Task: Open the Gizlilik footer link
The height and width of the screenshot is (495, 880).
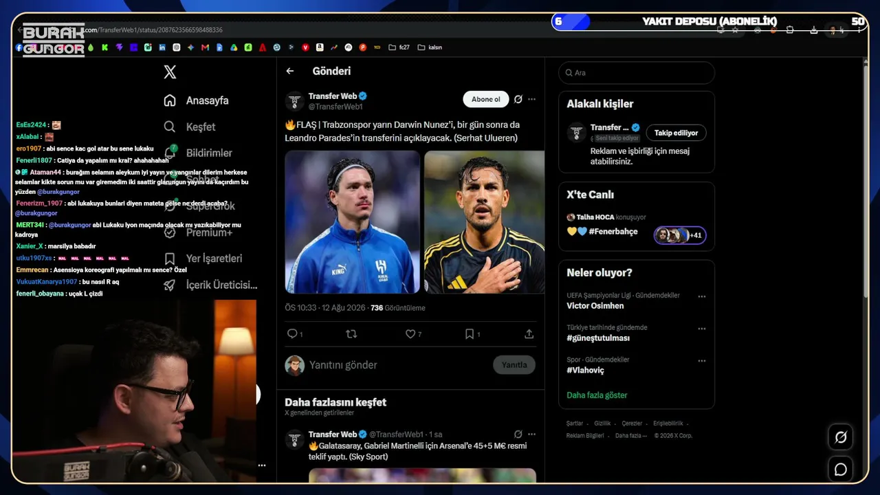Action: pos(602,423)
